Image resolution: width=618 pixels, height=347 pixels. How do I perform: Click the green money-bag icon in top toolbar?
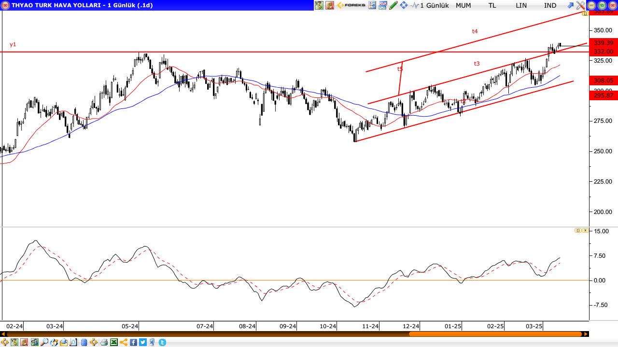[x=319, y=5]
